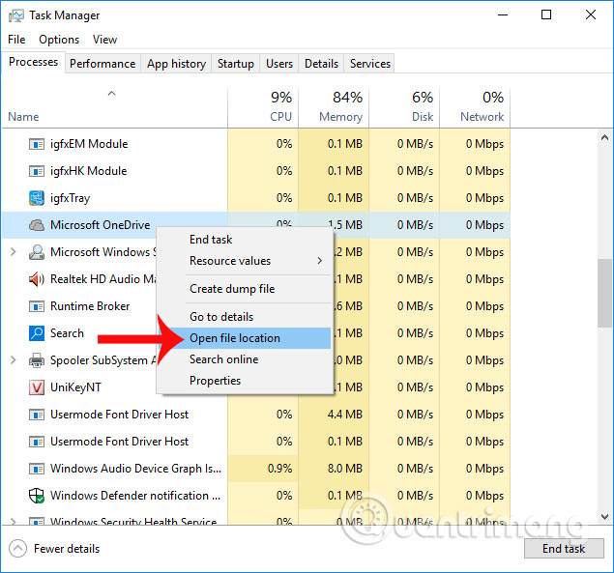Select Windows Defender notification row name
Viewport: 614px width, 573px height.
(135, 496)
